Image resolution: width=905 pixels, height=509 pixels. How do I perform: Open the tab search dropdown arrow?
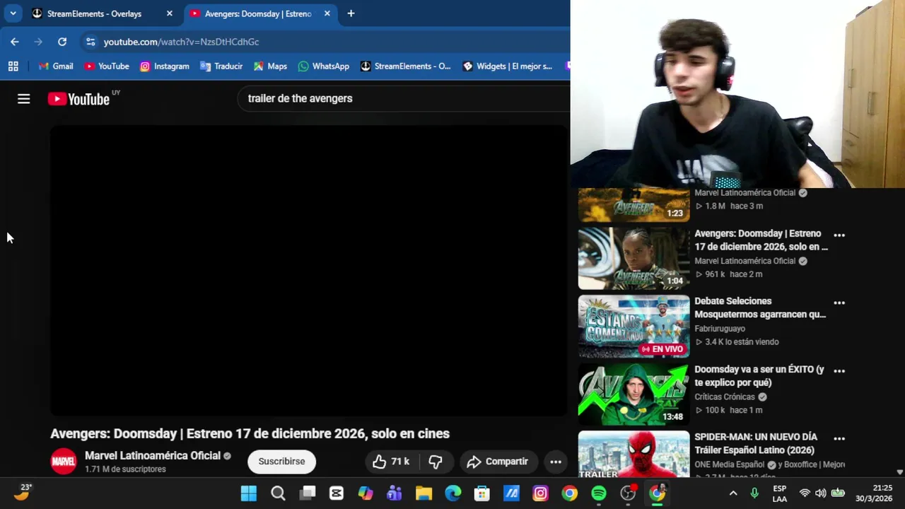(13, 13)
